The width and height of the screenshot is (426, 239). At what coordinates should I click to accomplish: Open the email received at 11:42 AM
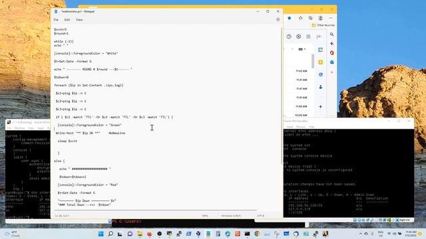pyautogui.click(x=302, y=71)
